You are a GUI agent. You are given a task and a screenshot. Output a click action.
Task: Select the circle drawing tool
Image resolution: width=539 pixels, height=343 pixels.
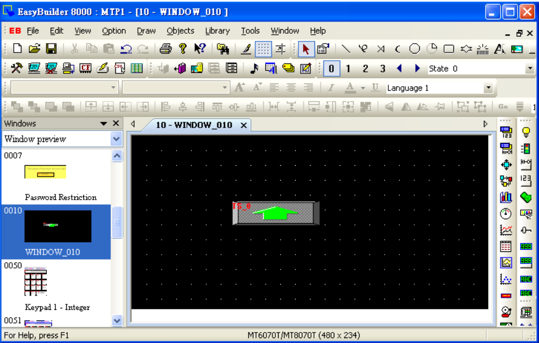(x=414, y=49)
